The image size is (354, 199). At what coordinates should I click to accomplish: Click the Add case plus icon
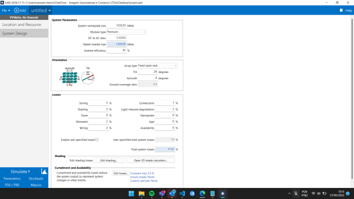click(17, 10)
